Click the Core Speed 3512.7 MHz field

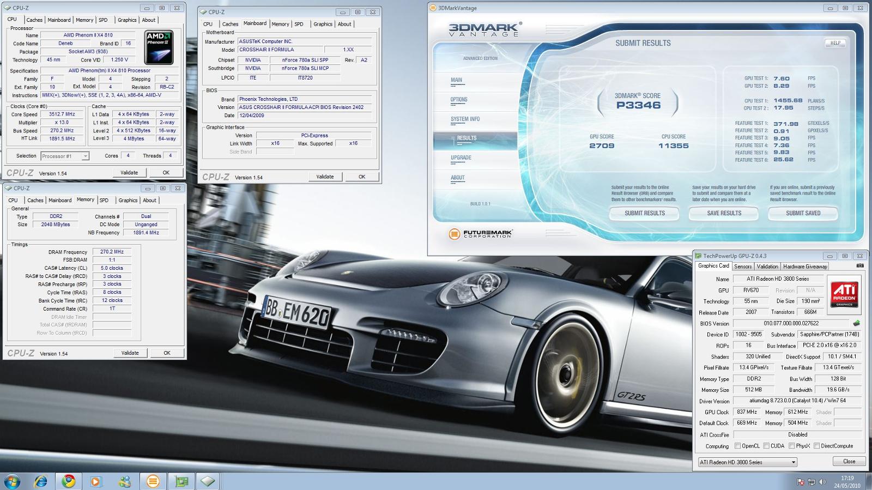point(62,114)
